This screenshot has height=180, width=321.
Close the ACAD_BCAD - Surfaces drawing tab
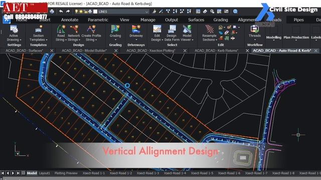[x=52, y=50]
